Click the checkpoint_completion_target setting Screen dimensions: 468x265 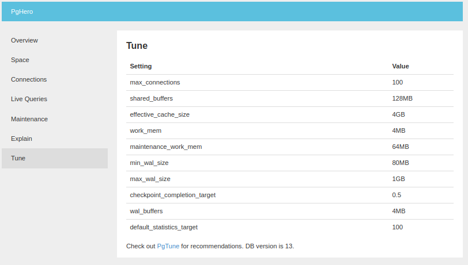pos(172,195)
